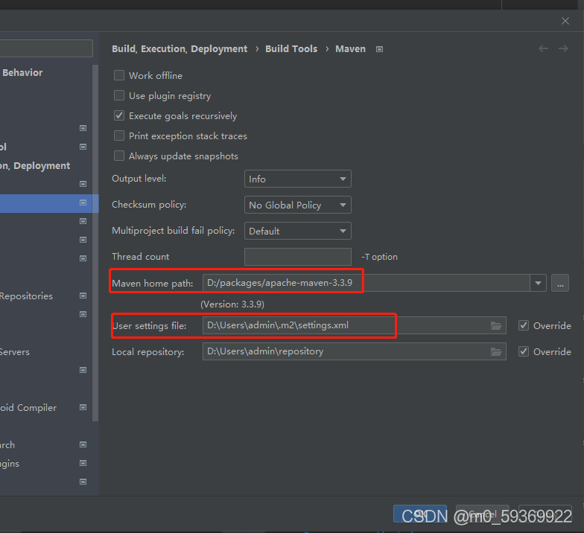The width and height of the screenshot is (584, 533).
Task: Toggle Override for User settings file
Action: (523, 325)
